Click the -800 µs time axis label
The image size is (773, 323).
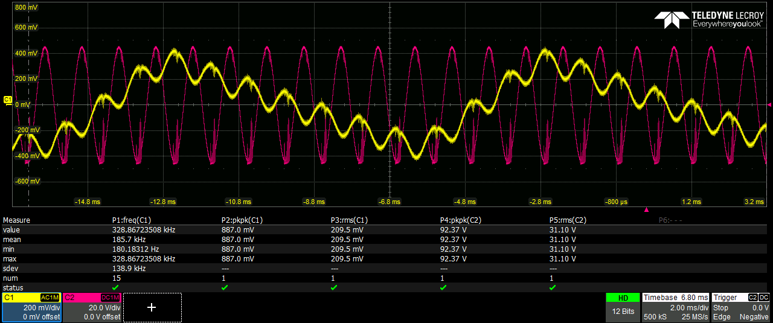[x=616, y=202]
